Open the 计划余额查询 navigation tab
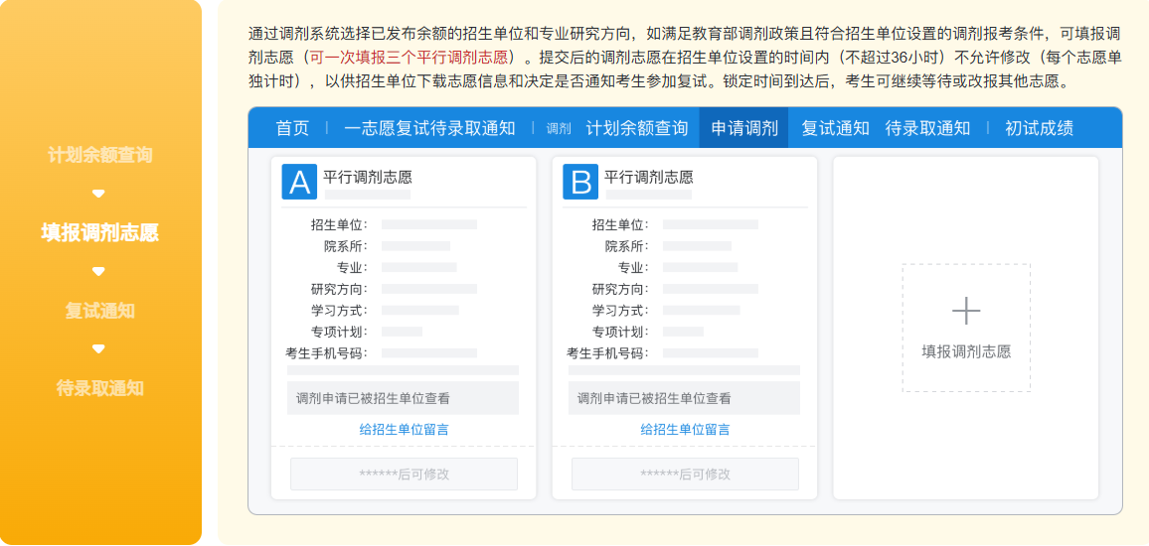This screenshot has width=1149, height=546. pos(636,128)
